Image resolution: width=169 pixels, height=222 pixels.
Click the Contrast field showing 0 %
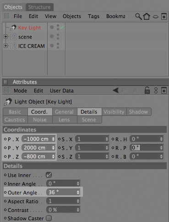[63, 210]
